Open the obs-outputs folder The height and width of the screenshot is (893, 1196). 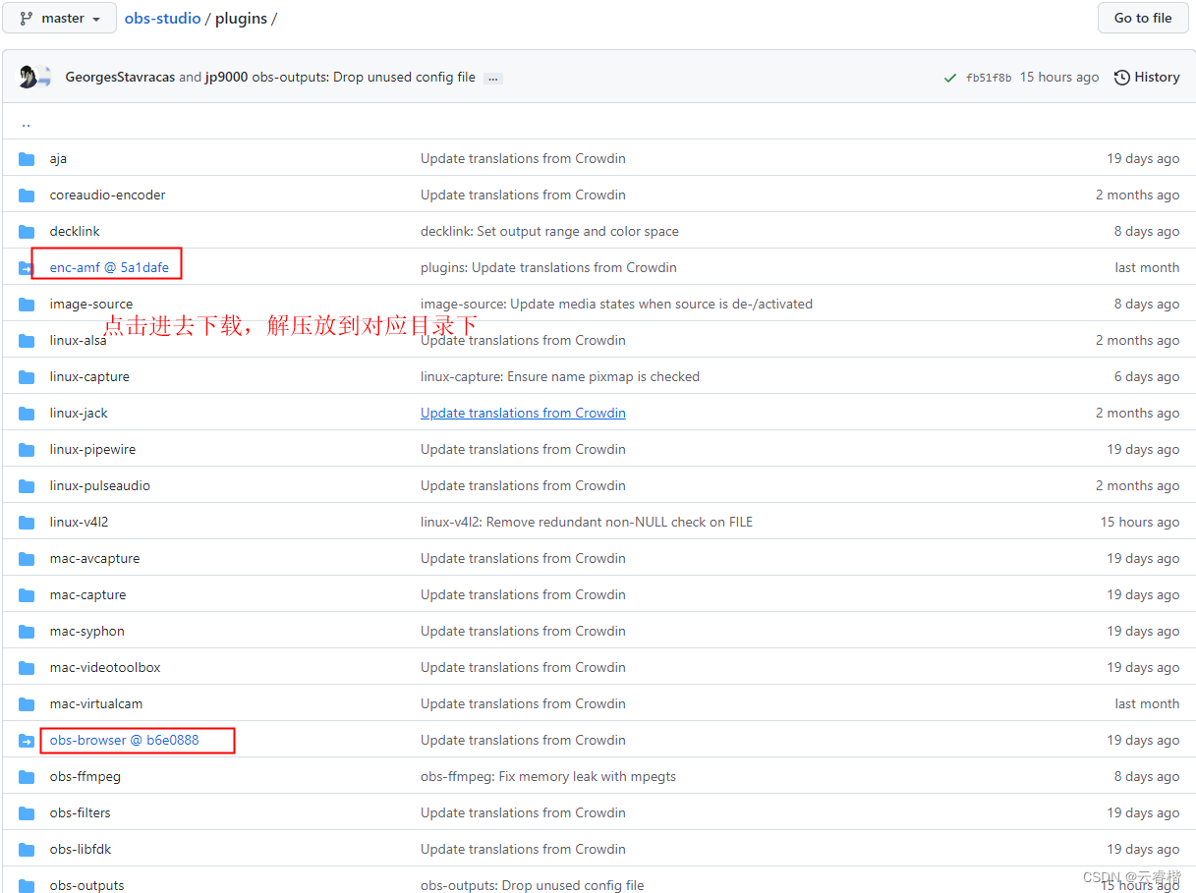[x=86, y=885]
